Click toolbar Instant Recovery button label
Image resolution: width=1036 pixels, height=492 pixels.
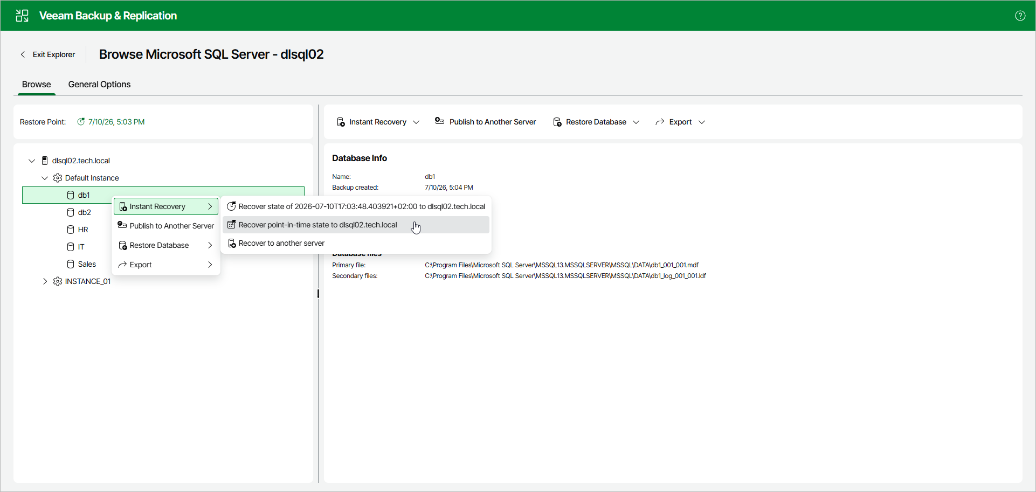(x=378, y=122)
